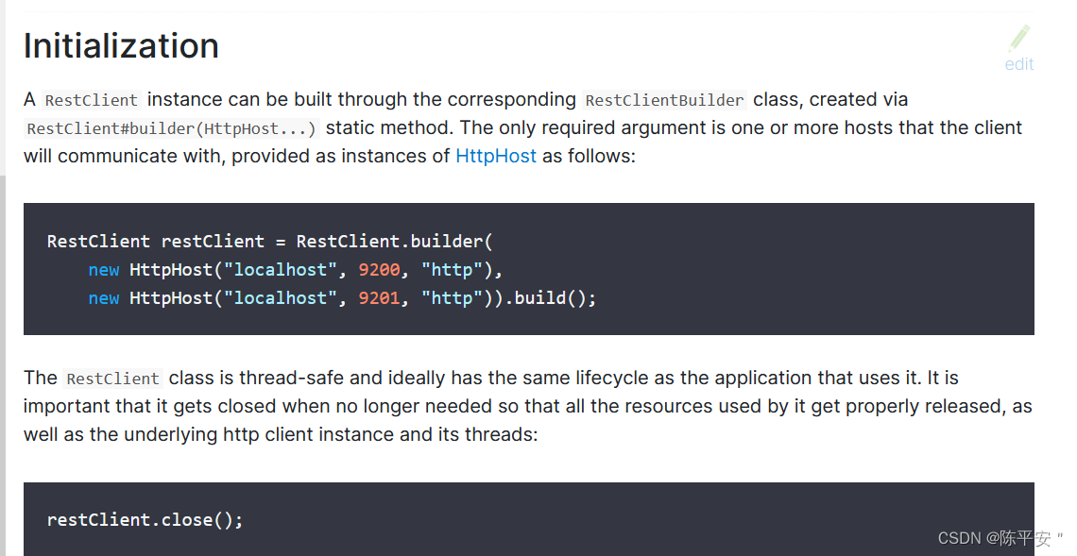This screenshot has height=556, width=1077.
Task: Click the "localhost" string on the 9200 line
Action: point(281,270)
